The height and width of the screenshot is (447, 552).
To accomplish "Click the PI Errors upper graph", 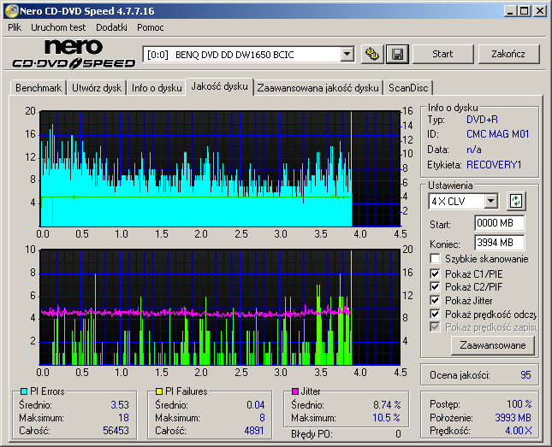I will (220, 169).
